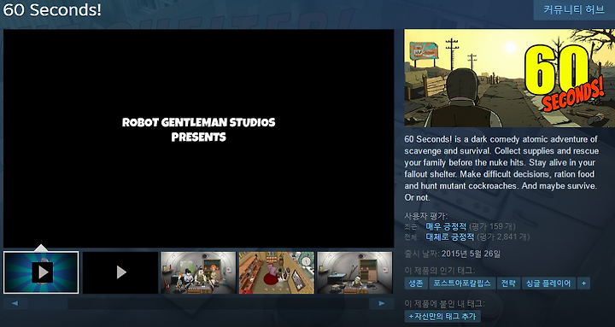Click the 사용자 평가: label
615x327 pixels.
[x=426, y=216]
